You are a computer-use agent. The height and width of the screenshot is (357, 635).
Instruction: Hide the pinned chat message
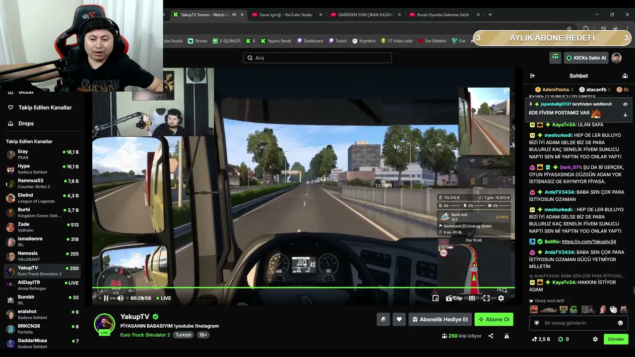[625, 104]
